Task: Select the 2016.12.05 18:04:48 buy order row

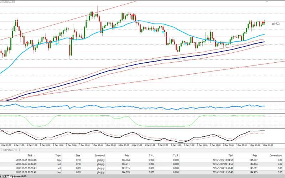Action: (142, 160)
